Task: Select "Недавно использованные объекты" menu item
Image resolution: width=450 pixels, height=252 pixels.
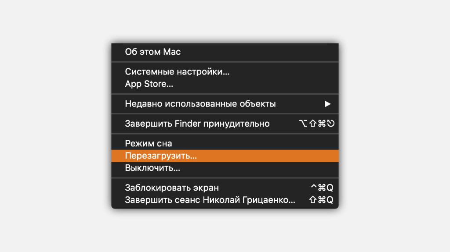Action: (x=200, y=104)
